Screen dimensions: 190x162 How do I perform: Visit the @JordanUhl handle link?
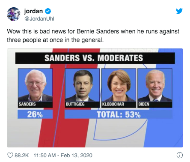[39, 19]
